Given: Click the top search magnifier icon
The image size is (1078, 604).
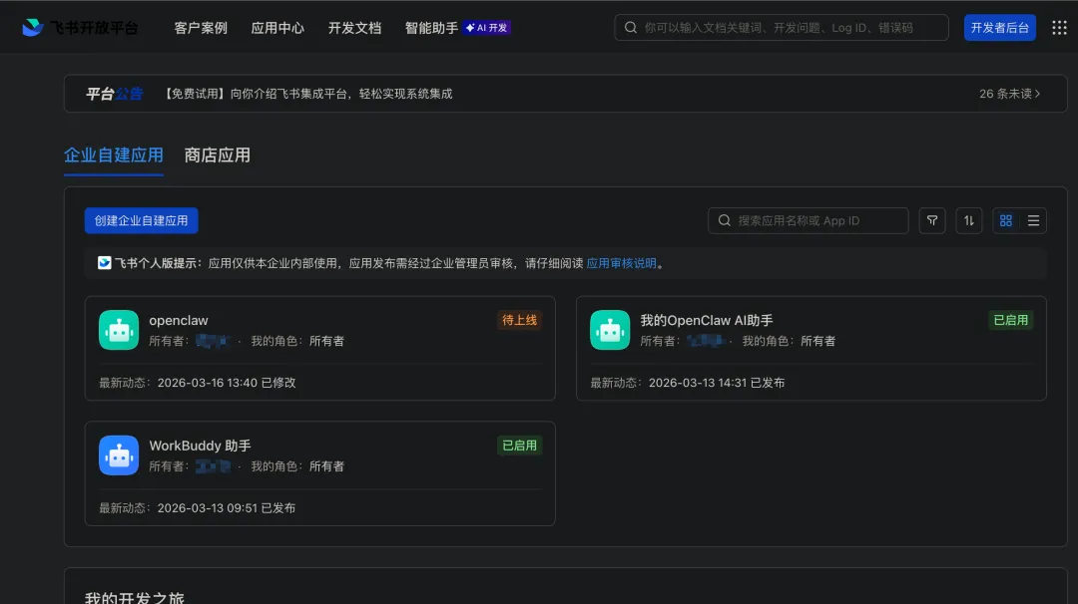Looking at the screenshot, I should pos(631,28).
